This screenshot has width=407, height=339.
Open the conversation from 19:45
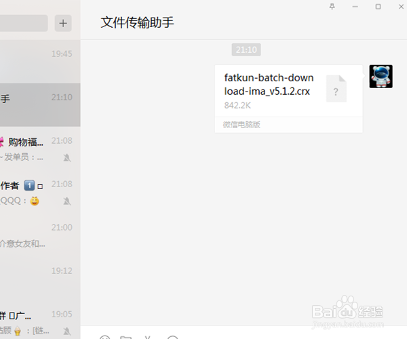[x=40, y=62]
